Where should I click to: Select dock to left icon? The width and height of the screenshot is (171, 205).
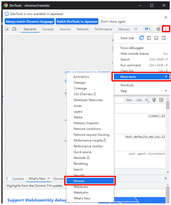click(149, 38)
